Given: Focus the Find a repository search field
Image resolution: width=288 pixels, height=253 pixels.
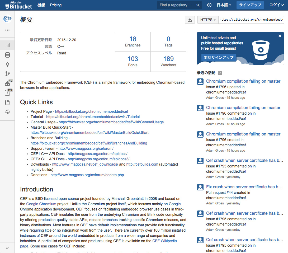Looking at the screenshot, I should (x=180, y=5).
